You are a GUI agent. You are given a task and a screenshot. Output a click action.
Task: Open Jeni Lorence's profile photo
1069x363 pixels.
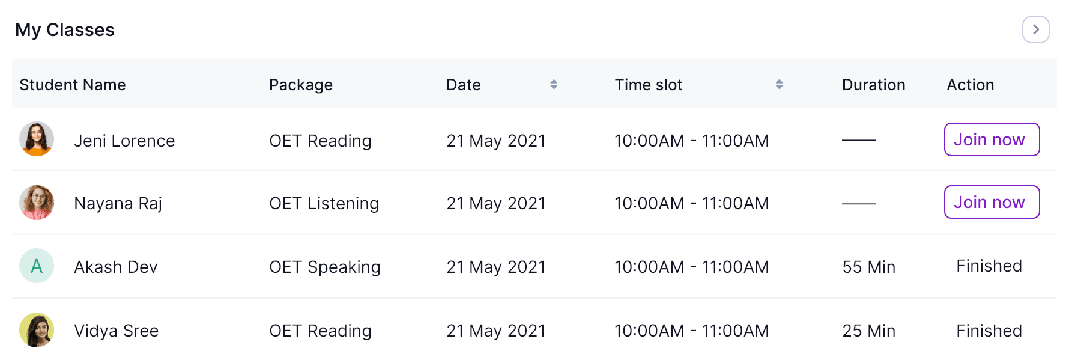pyautogui.click(x=37, y=139)
